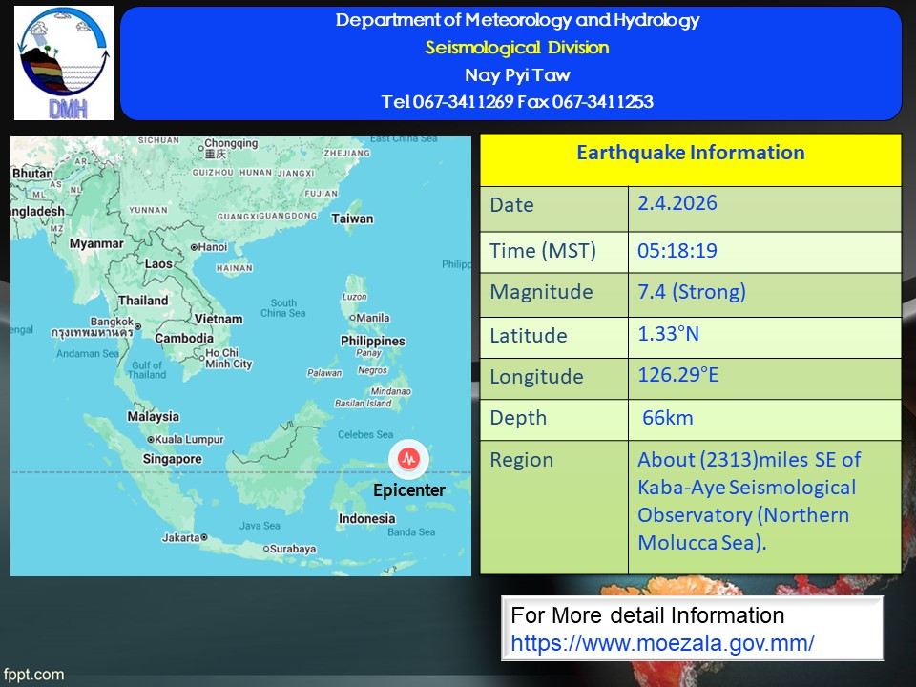916x687 pixels.
Task: Select the Earthquake Information table header
Action: 690,154
